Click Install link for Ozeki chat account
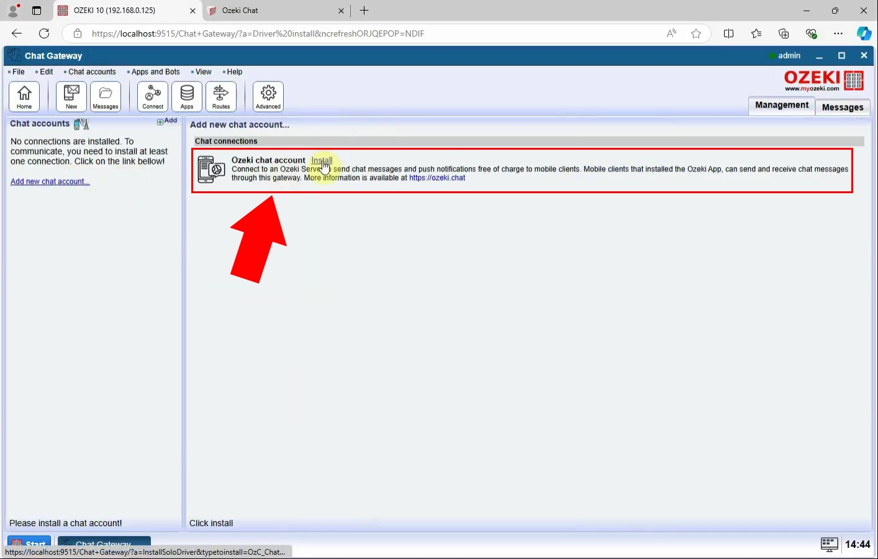 322,160
